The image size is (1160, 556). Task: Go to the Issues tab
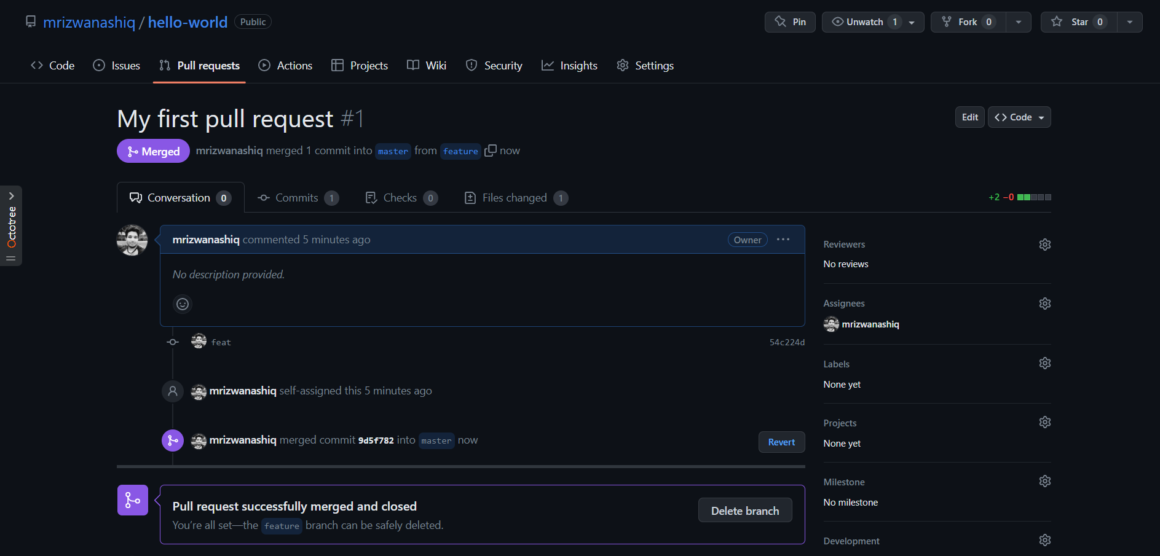[x=116, y=66]
